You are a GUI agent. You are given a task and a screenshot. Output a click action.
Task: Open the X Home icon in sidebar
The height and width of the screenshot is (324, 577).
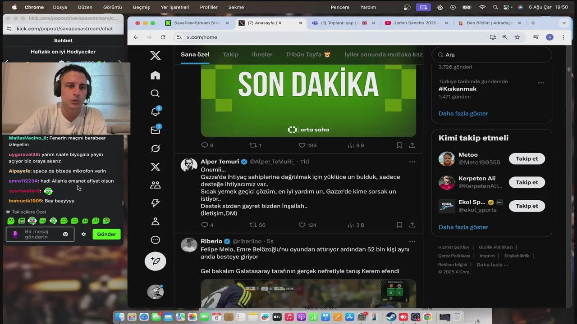point(155,75)
